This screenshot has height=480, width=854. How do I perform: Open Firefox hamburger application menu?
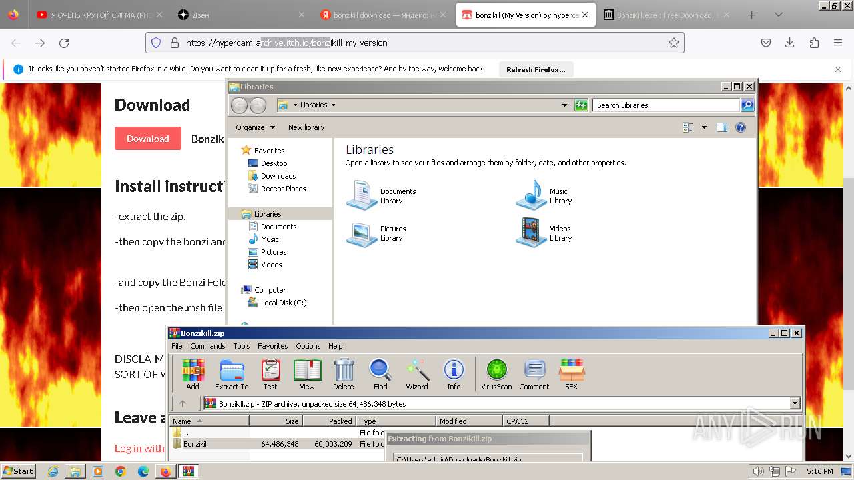point(838,43)
